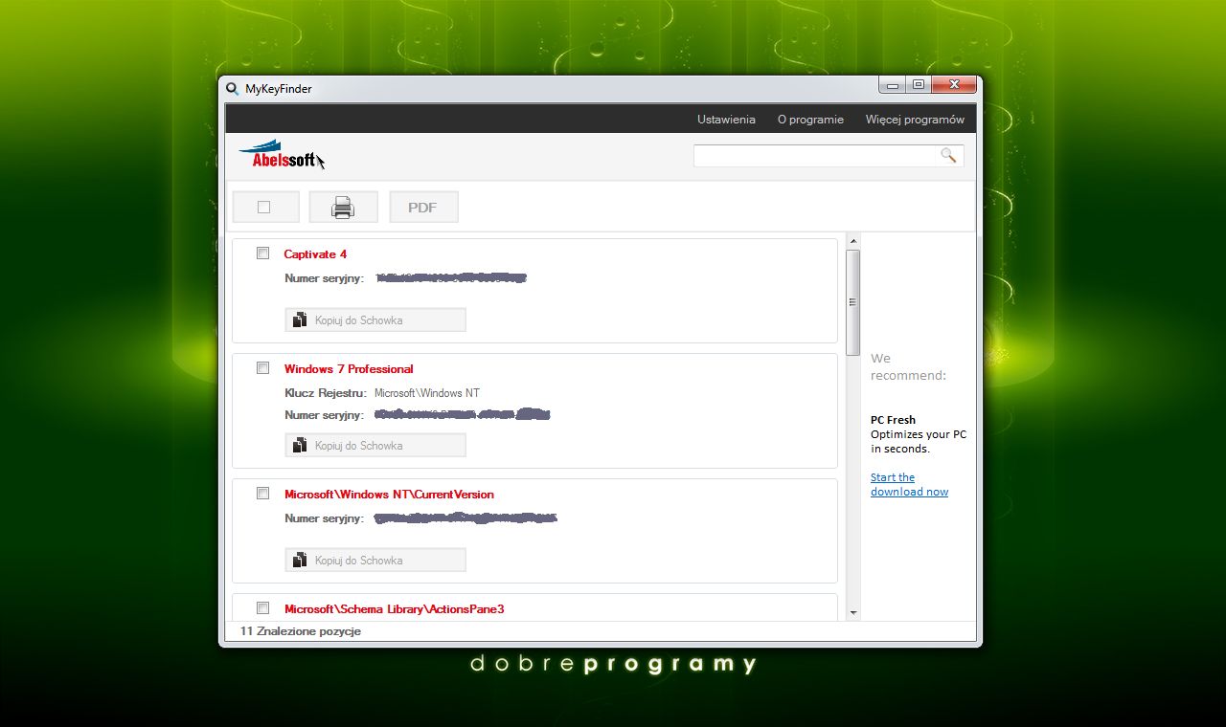
Task: Copy the Captivate 4 serial with Kopiuj do Schowka
Action: pyautogui.click(x=375, y=319)
